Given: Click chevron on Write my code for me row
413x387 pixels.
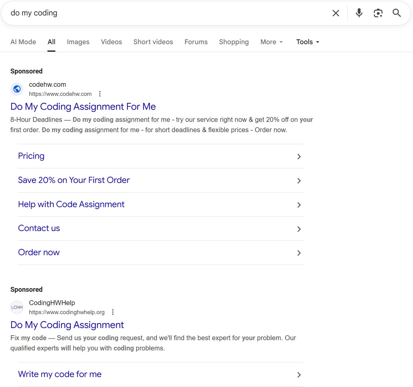Looking at the screenshot, I should [x=299, y=375].
